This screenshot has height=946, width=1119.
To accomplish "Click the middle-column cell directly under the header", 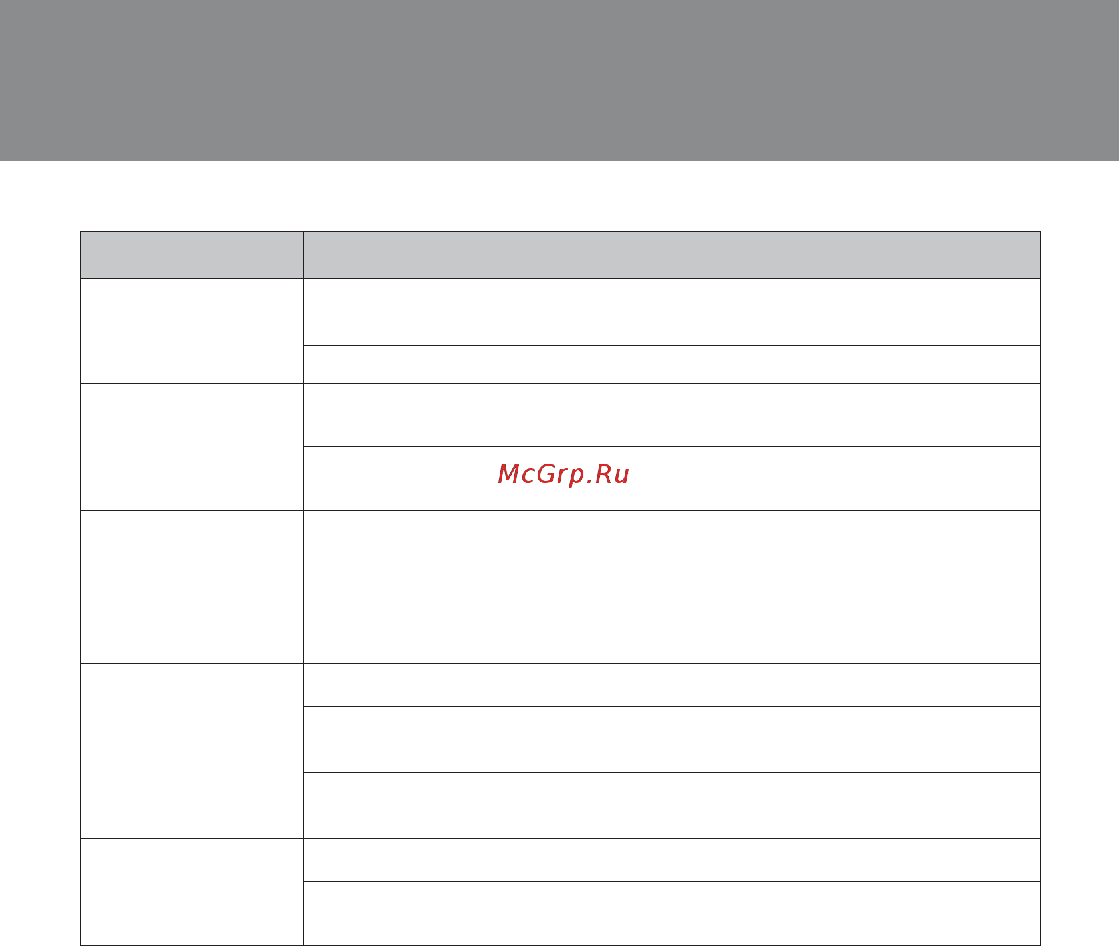I will [x=497, y=312].
